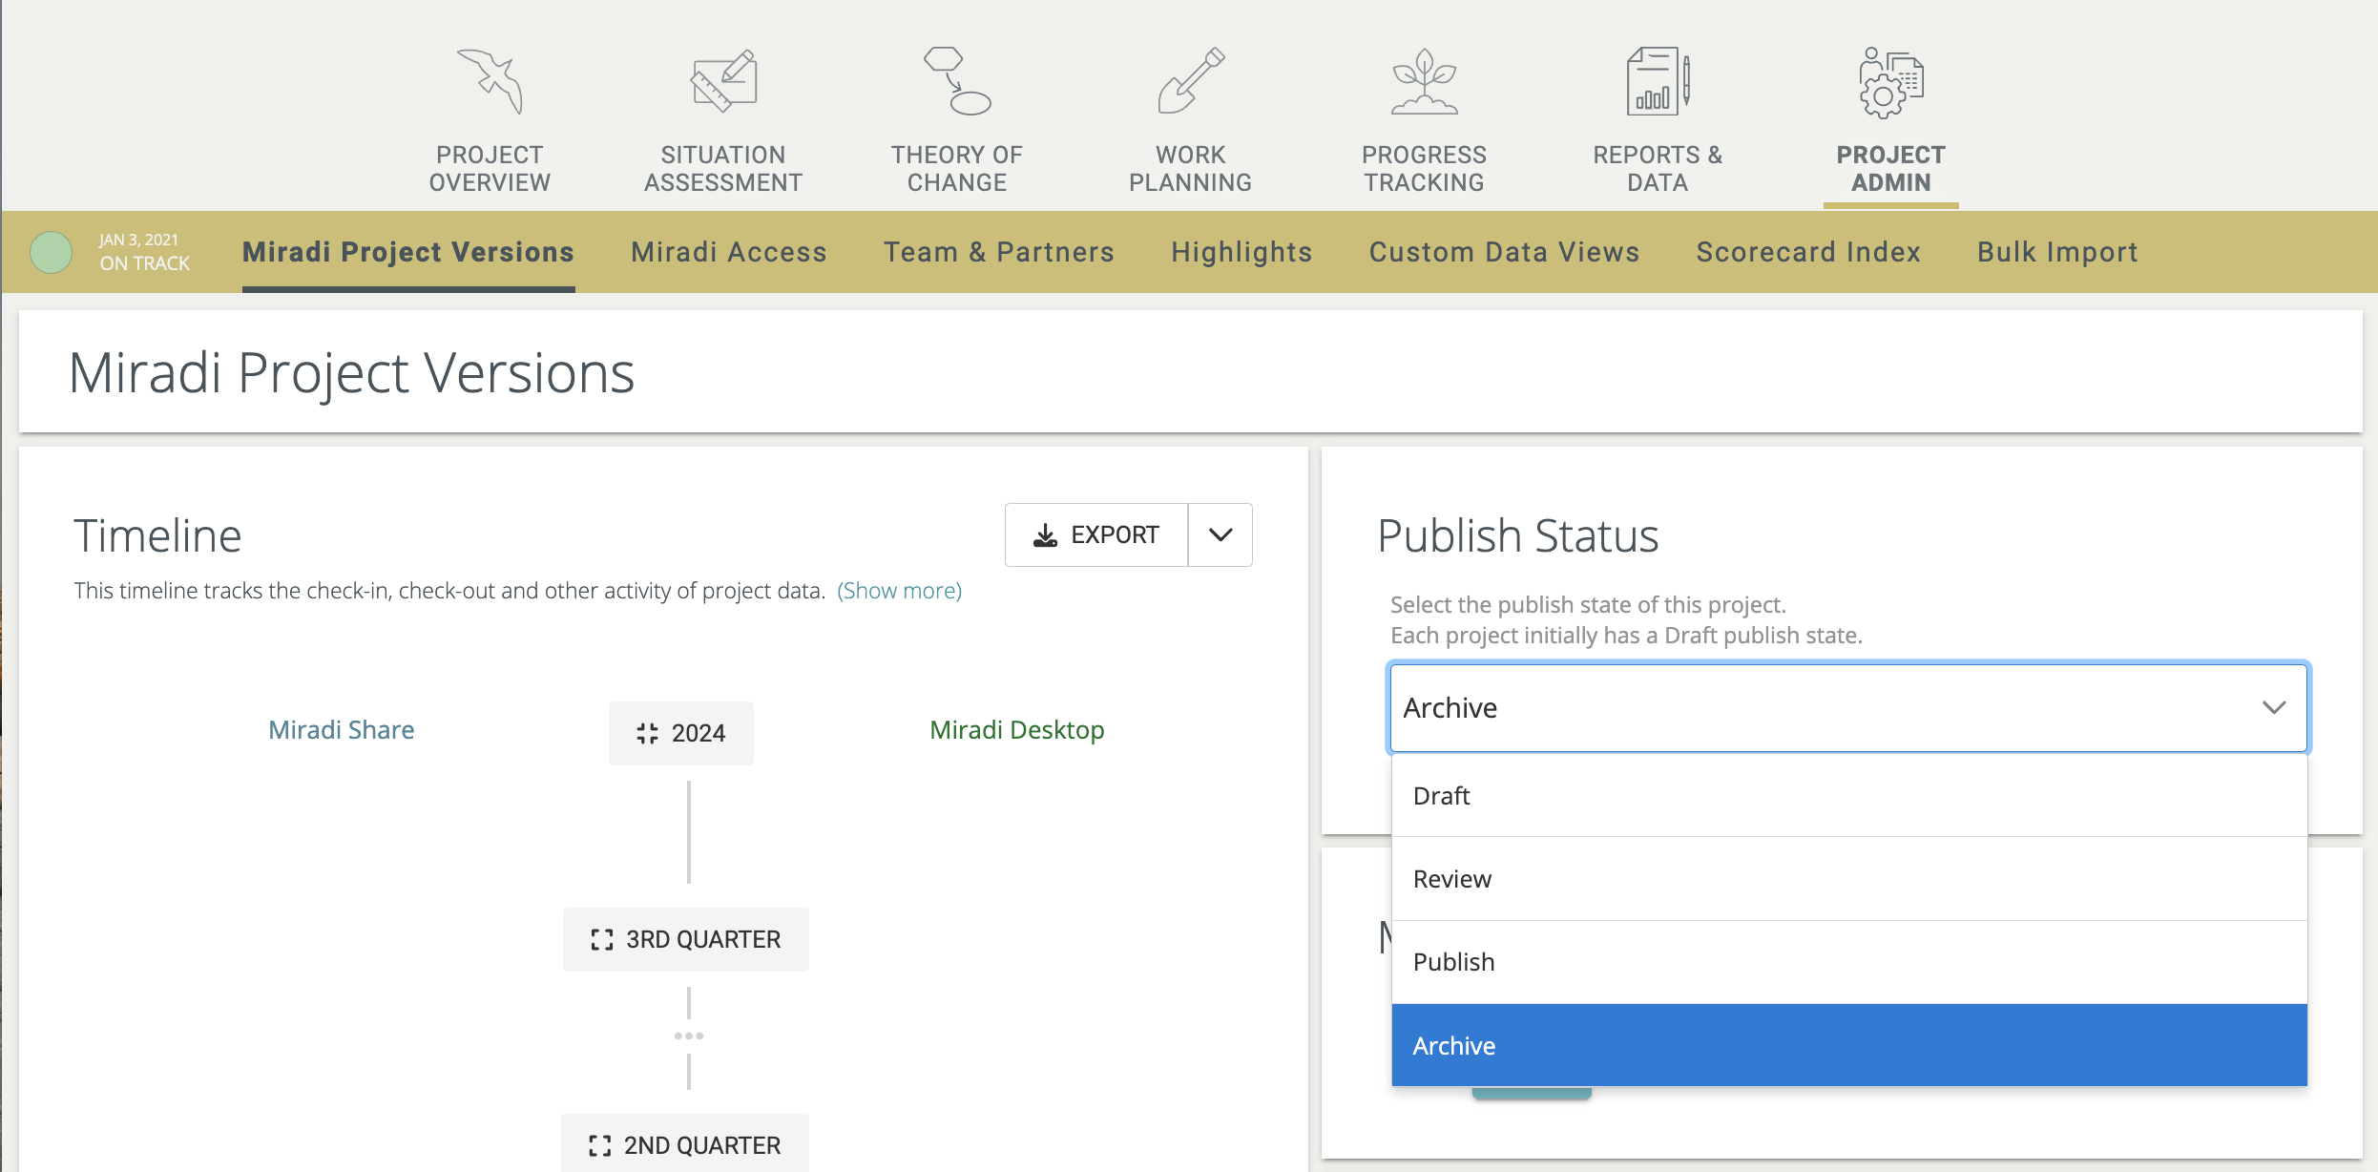
Task: Open Theory of Change diagram icon
Action: pos(957,82)
